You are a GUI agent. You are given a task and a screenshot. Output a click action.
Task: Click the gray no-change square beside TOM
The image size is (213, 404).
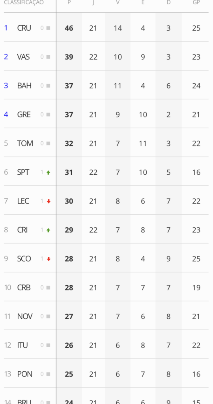(48, 144)
